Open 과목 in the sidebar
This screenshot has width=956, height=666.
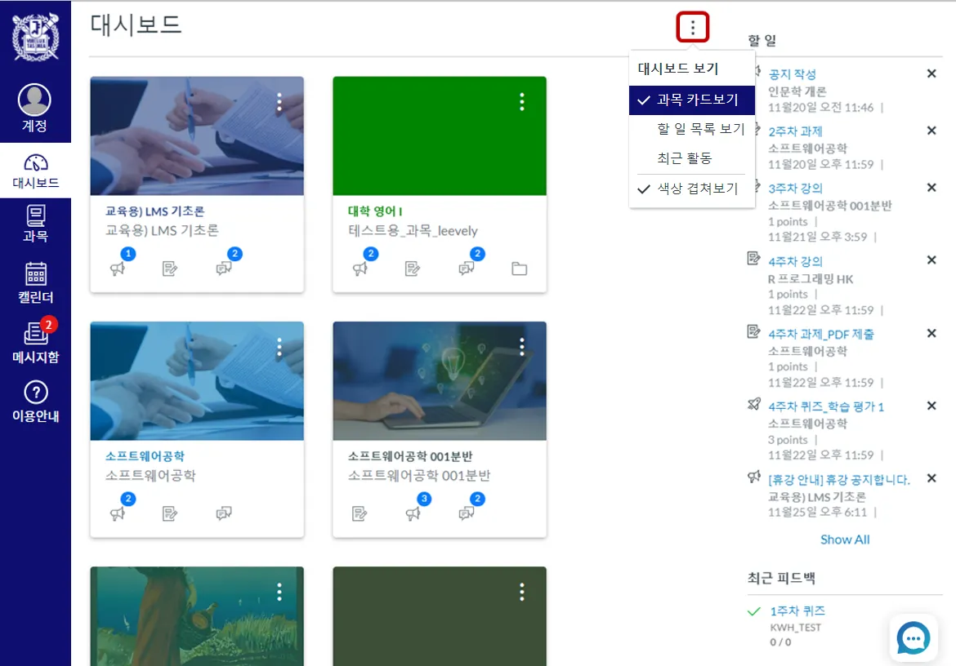pyautogui.click(x=35, y=224)
